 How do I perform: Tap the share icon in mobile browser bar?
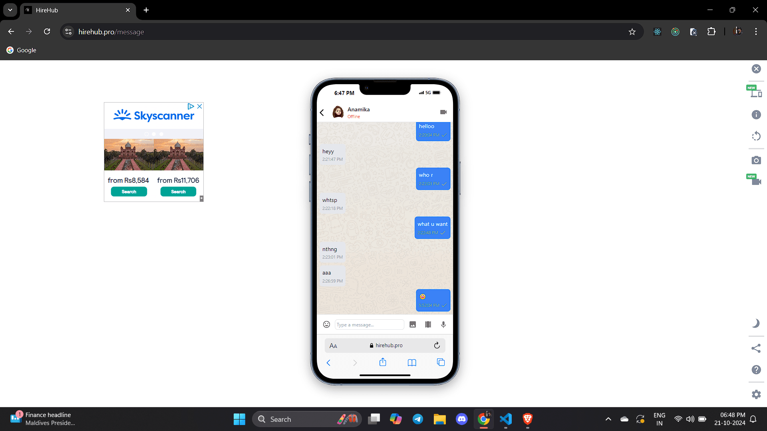pos(383,362)
